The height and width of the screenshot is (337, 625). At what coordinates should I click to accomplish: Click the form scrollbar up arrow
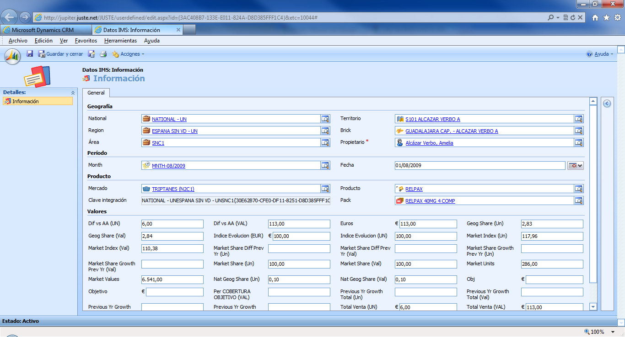click(x=593, y=101)
